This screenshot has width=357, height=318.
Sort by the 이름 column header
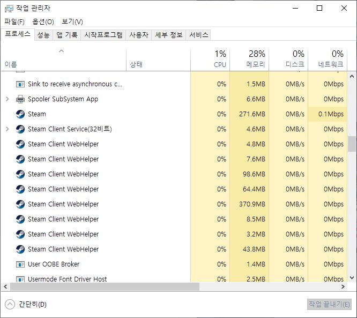63,60
